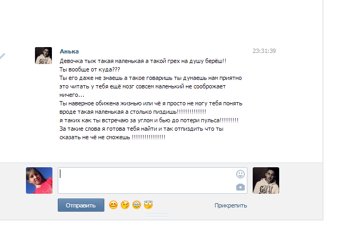Open the Прикрепить attach menu
This screenshot has width=338, height=235.
click(x=230, y=205)
